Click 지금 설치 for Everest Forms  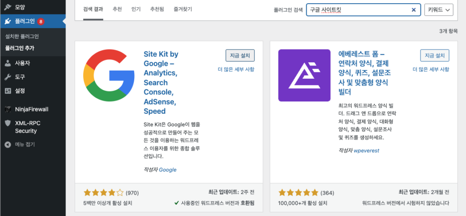pyautogui.click(x=435, y=55)
